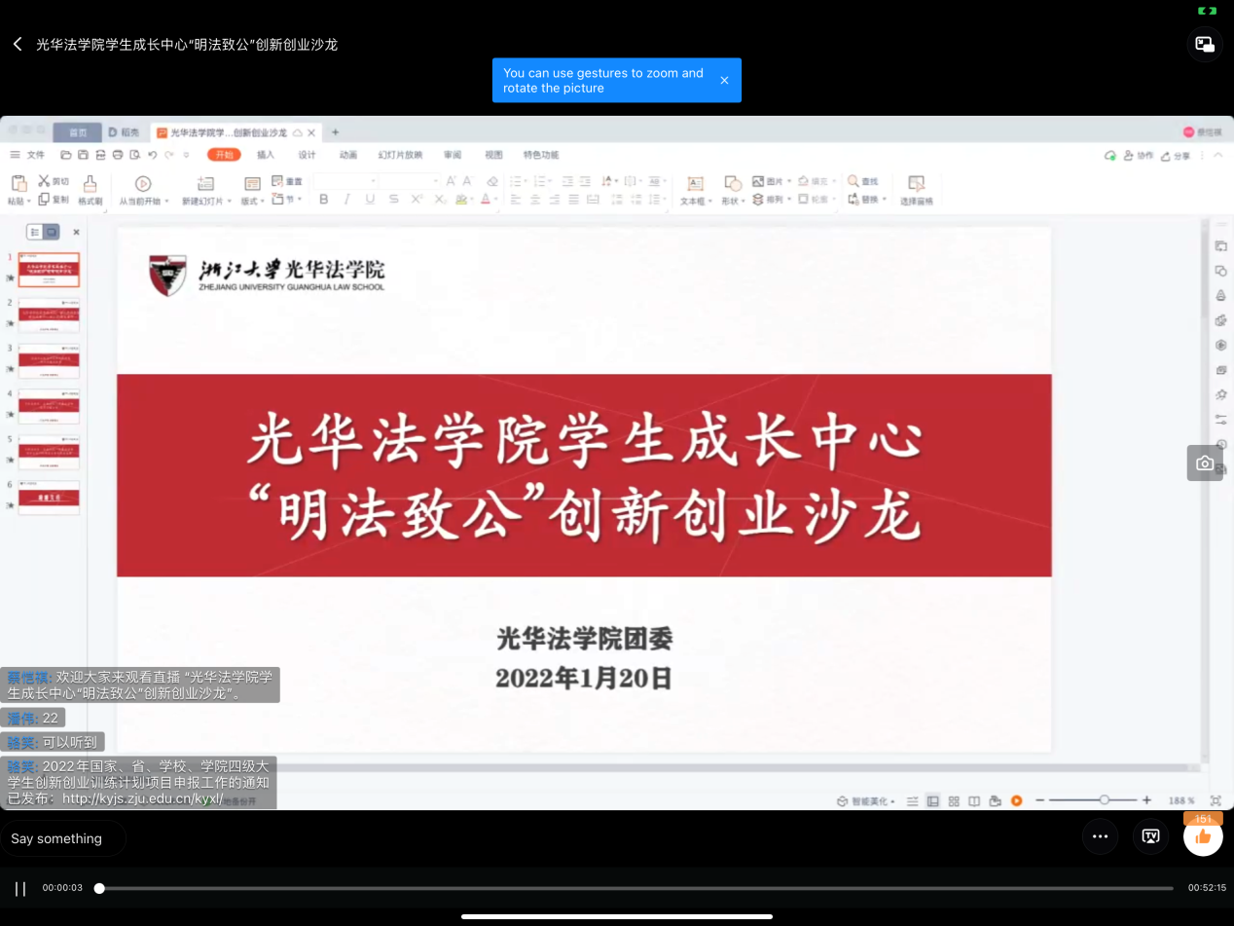This screenshot has width=1234, height=926.
Task: Open the font size combo box
Action: [410, 181]
